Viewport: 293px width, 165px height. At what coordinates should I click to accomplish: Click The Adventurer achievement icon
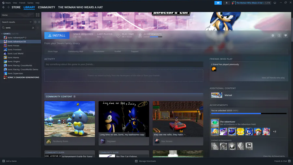(x=215, y=123)
